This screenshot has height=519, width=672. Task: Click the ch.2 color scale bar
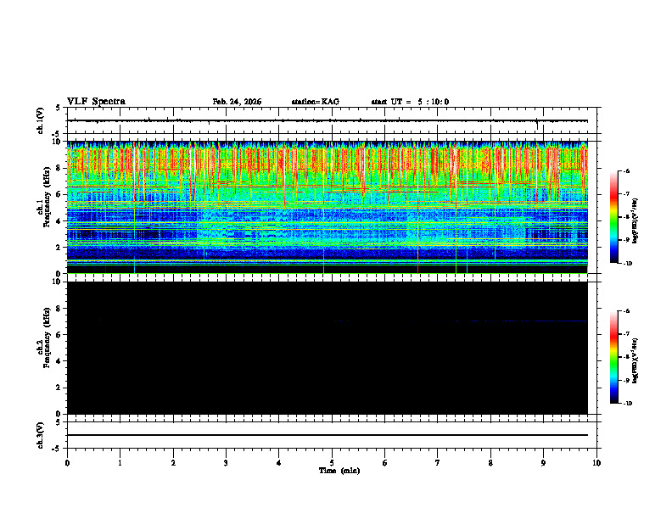[x=613, y=357]
